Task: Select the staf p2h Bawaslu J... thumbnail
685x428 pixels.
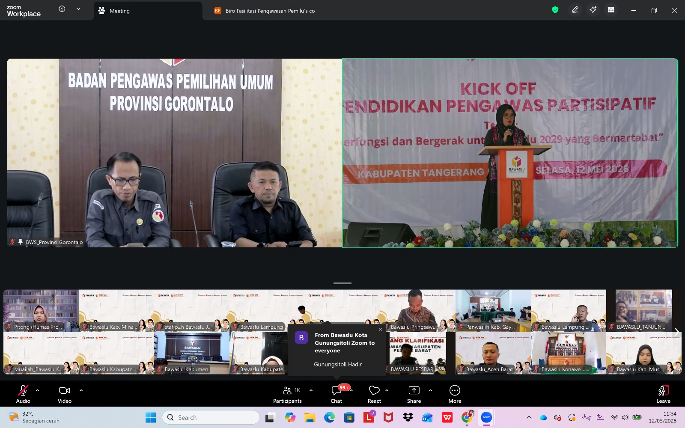Action: (192, 311)
